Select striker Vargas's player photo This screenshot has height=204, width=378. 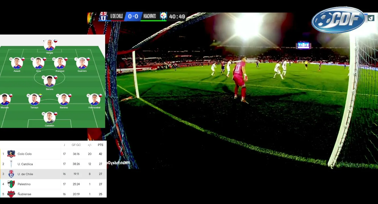coord(49,45)
